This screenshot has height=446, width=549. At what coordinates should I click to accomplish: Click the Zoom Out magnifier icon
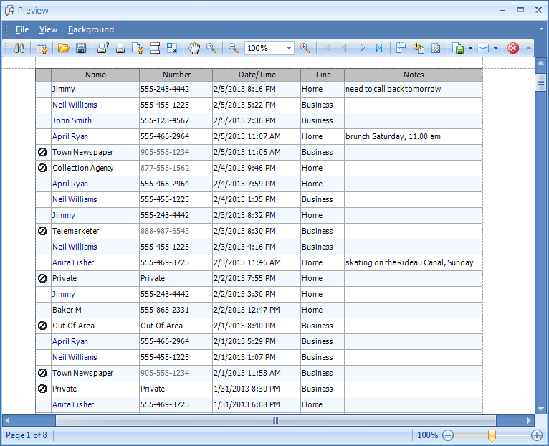234,48
